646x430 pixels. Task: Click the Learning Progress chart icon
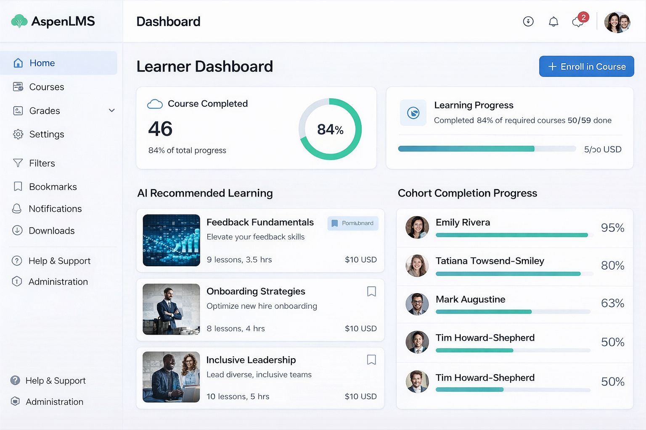[413, 113]
